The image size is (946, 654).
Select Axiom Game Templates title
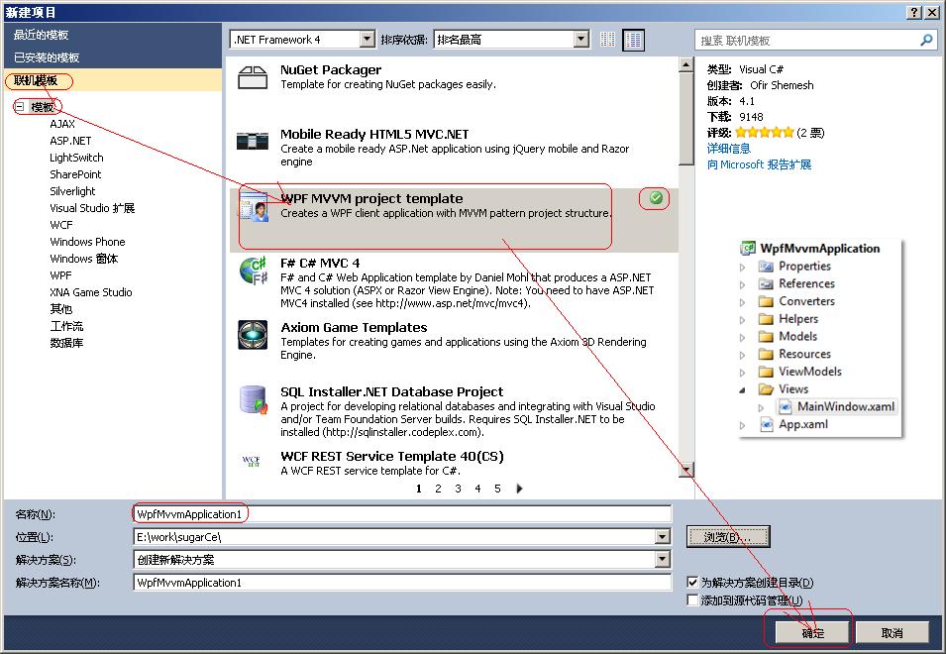point(354,328)
